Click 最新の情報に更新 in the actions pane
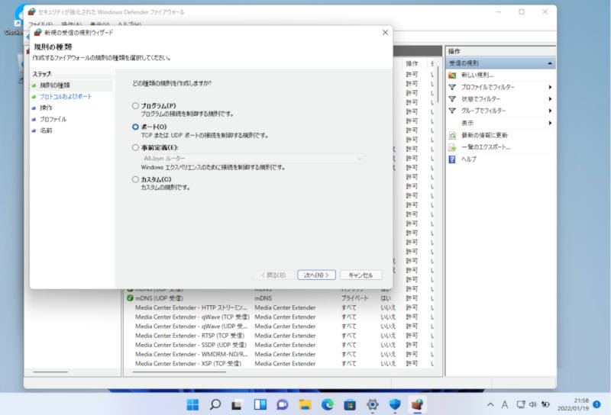This screenshot has width=611, height=415. (x=484, y=136)
